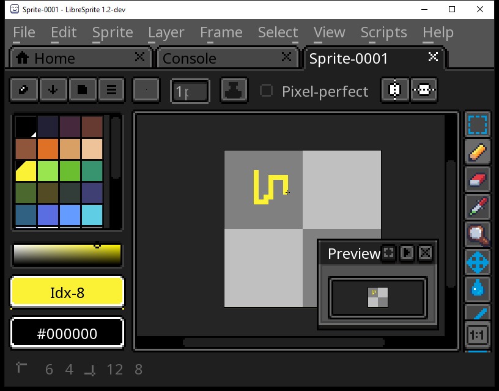Open the Frame menu
This screenshot has height=391, width=499.
[x=221, y=32]
